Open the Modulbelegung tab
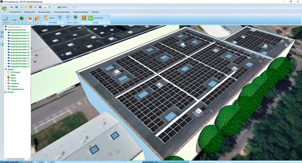Viewport: 302px width, 163px height. tap(44, 12)
